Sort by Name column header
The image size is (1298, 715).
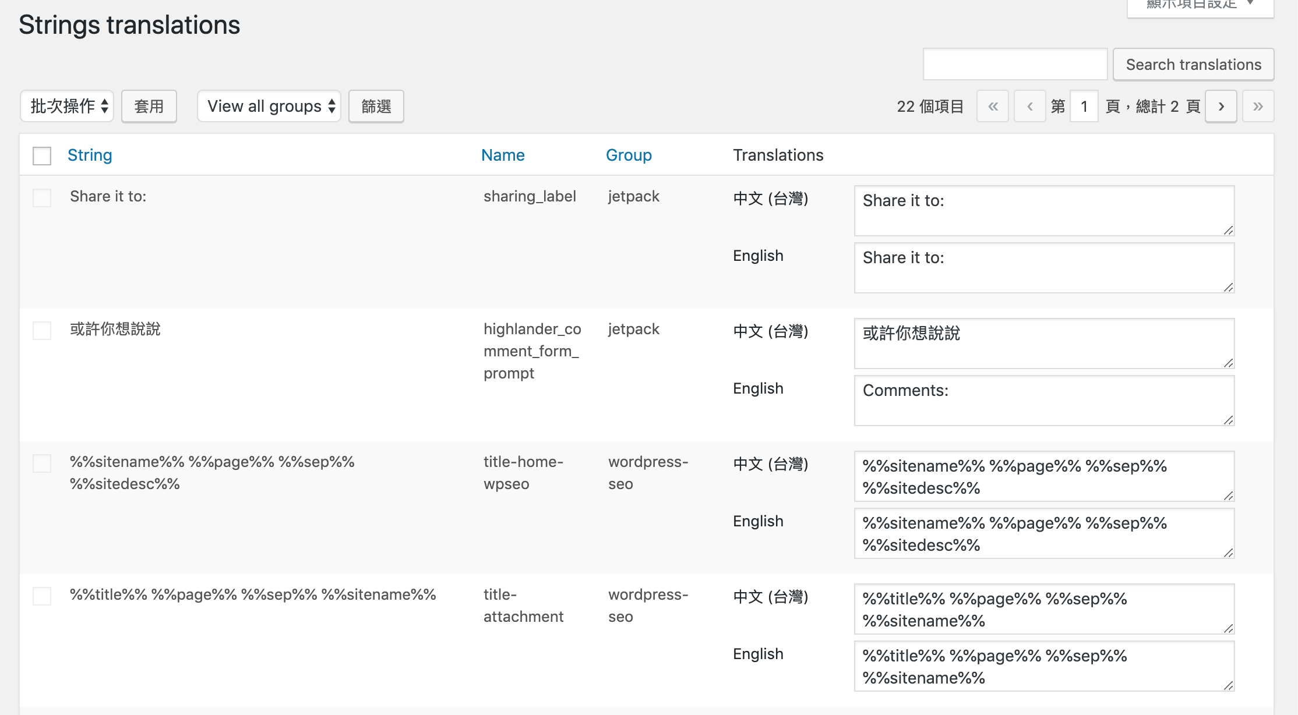(x=503, y=155)
